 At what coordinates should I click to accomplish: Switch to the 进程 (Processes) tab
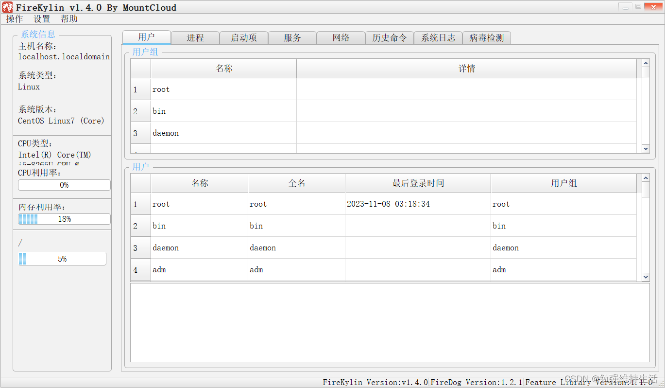tap(195, 37)
